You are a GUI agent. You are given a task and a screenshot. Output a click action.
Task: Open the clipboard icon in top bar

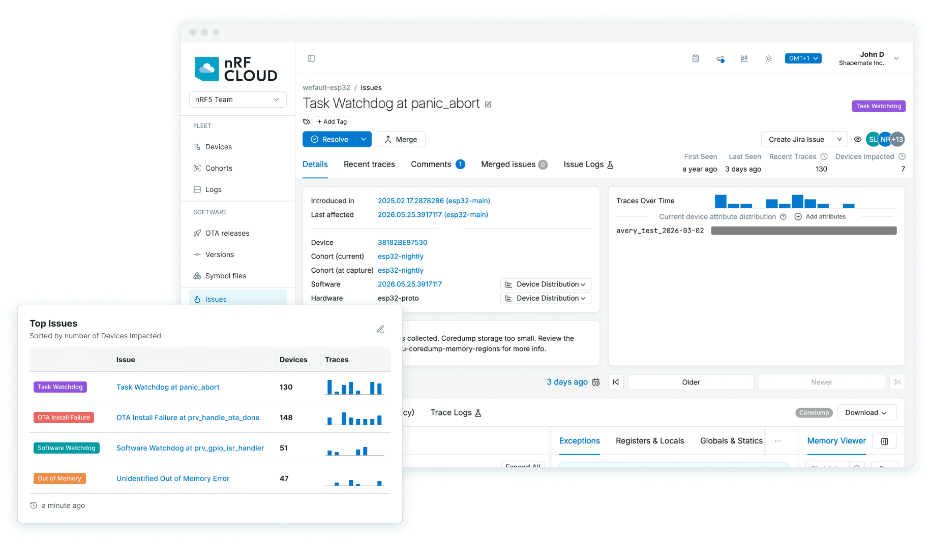click(x=696, y=58)
